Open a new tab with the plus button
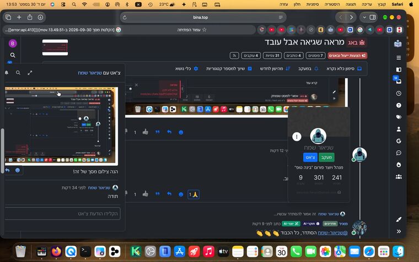 click(19, 18)
